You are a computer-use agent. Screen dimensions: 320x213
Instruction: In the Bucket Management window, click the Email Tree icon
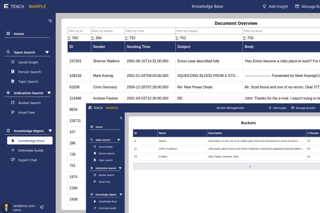[x=95, y=181]
